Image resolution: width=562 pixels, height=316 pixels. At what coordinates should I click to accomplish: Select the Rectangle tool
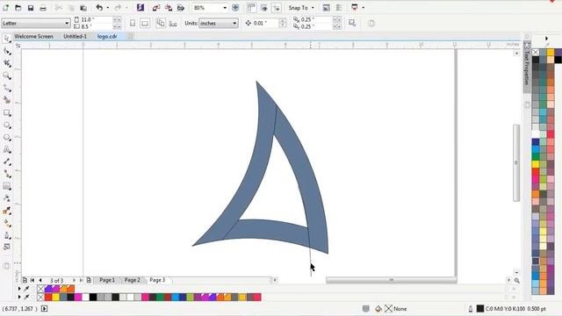pos(7,113)
